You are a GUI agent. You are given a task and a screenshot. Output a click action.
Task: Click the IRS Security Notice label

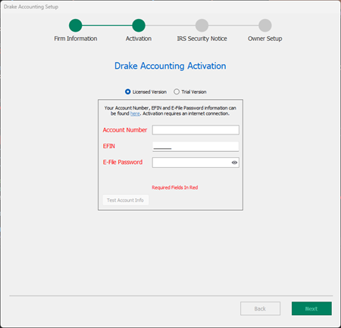[202, 39]
